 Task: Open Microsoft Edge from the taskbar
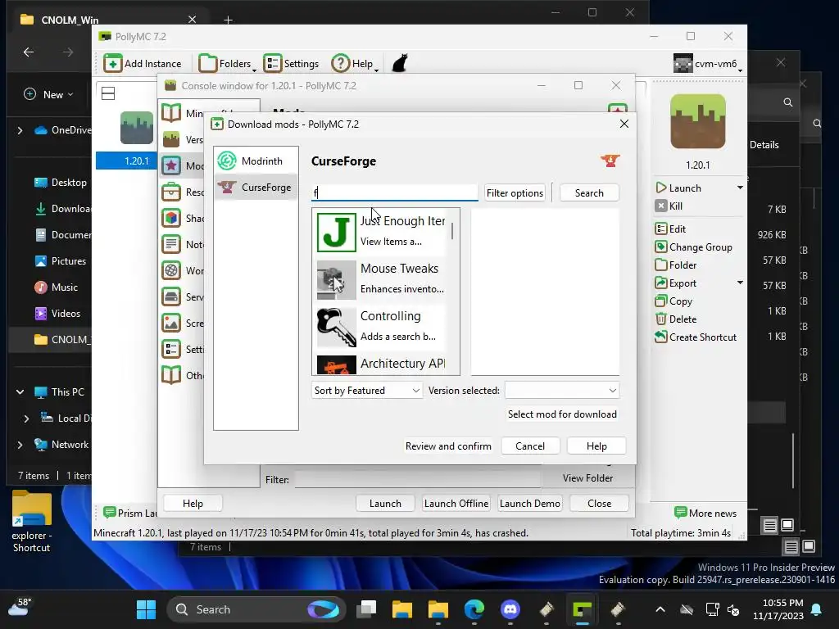coord(474,609)
